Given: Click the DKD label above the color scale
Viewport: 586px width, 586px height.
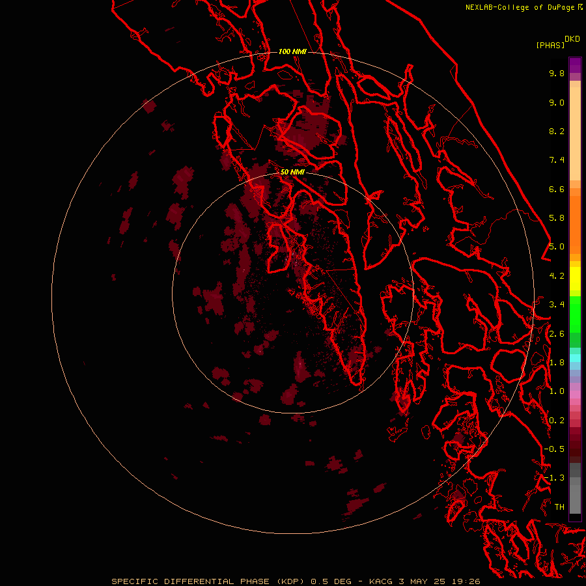Looking at the screenshot, I should click(x=572, y=39).
